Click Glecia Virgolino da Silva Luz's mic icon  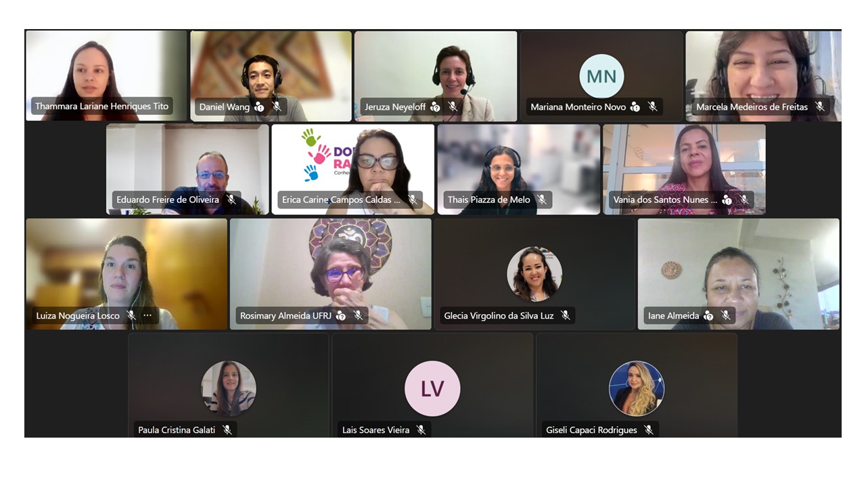[566, 316]
